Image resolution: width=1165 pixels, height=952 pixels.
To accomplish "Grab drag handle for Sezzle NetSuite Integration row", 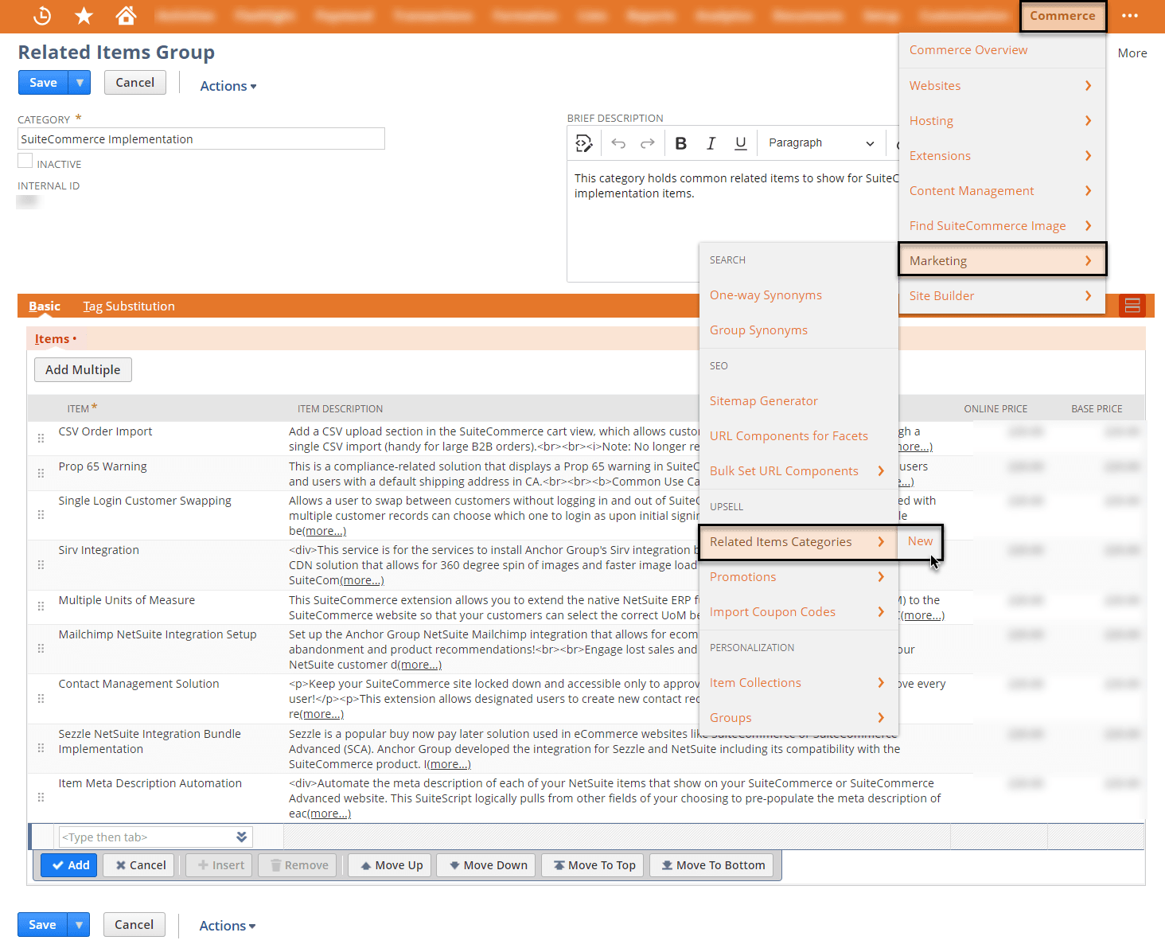I will click(x=41, y=748).
